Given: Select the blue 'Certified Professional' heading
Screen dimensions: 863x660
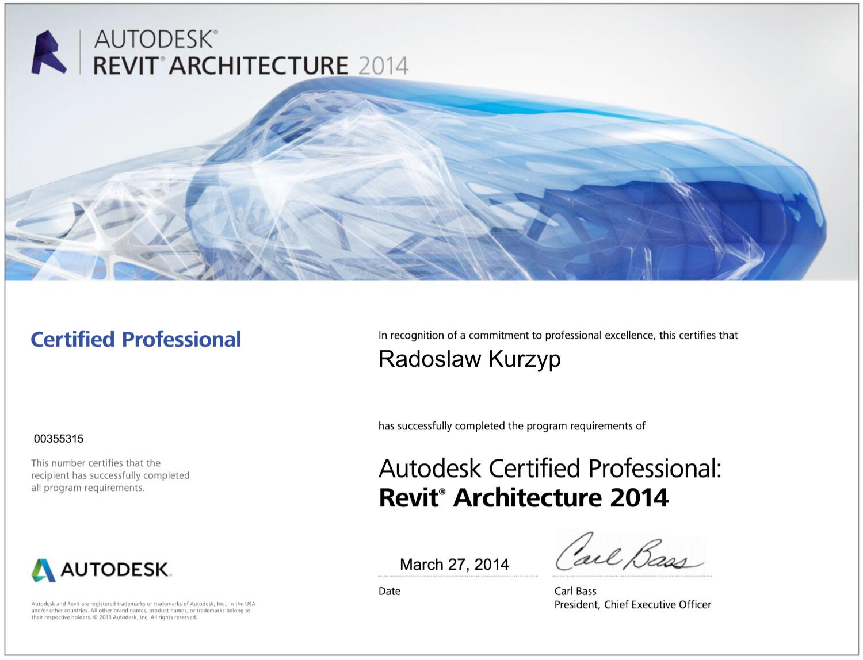Looking at the screenshot, I should tap(136, 339).
